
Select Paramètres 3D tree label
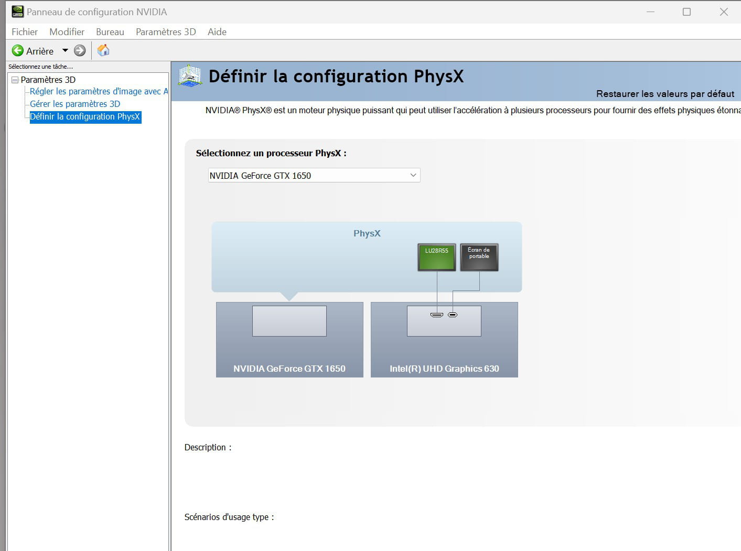pyautogui.click(x=48, y=80)
